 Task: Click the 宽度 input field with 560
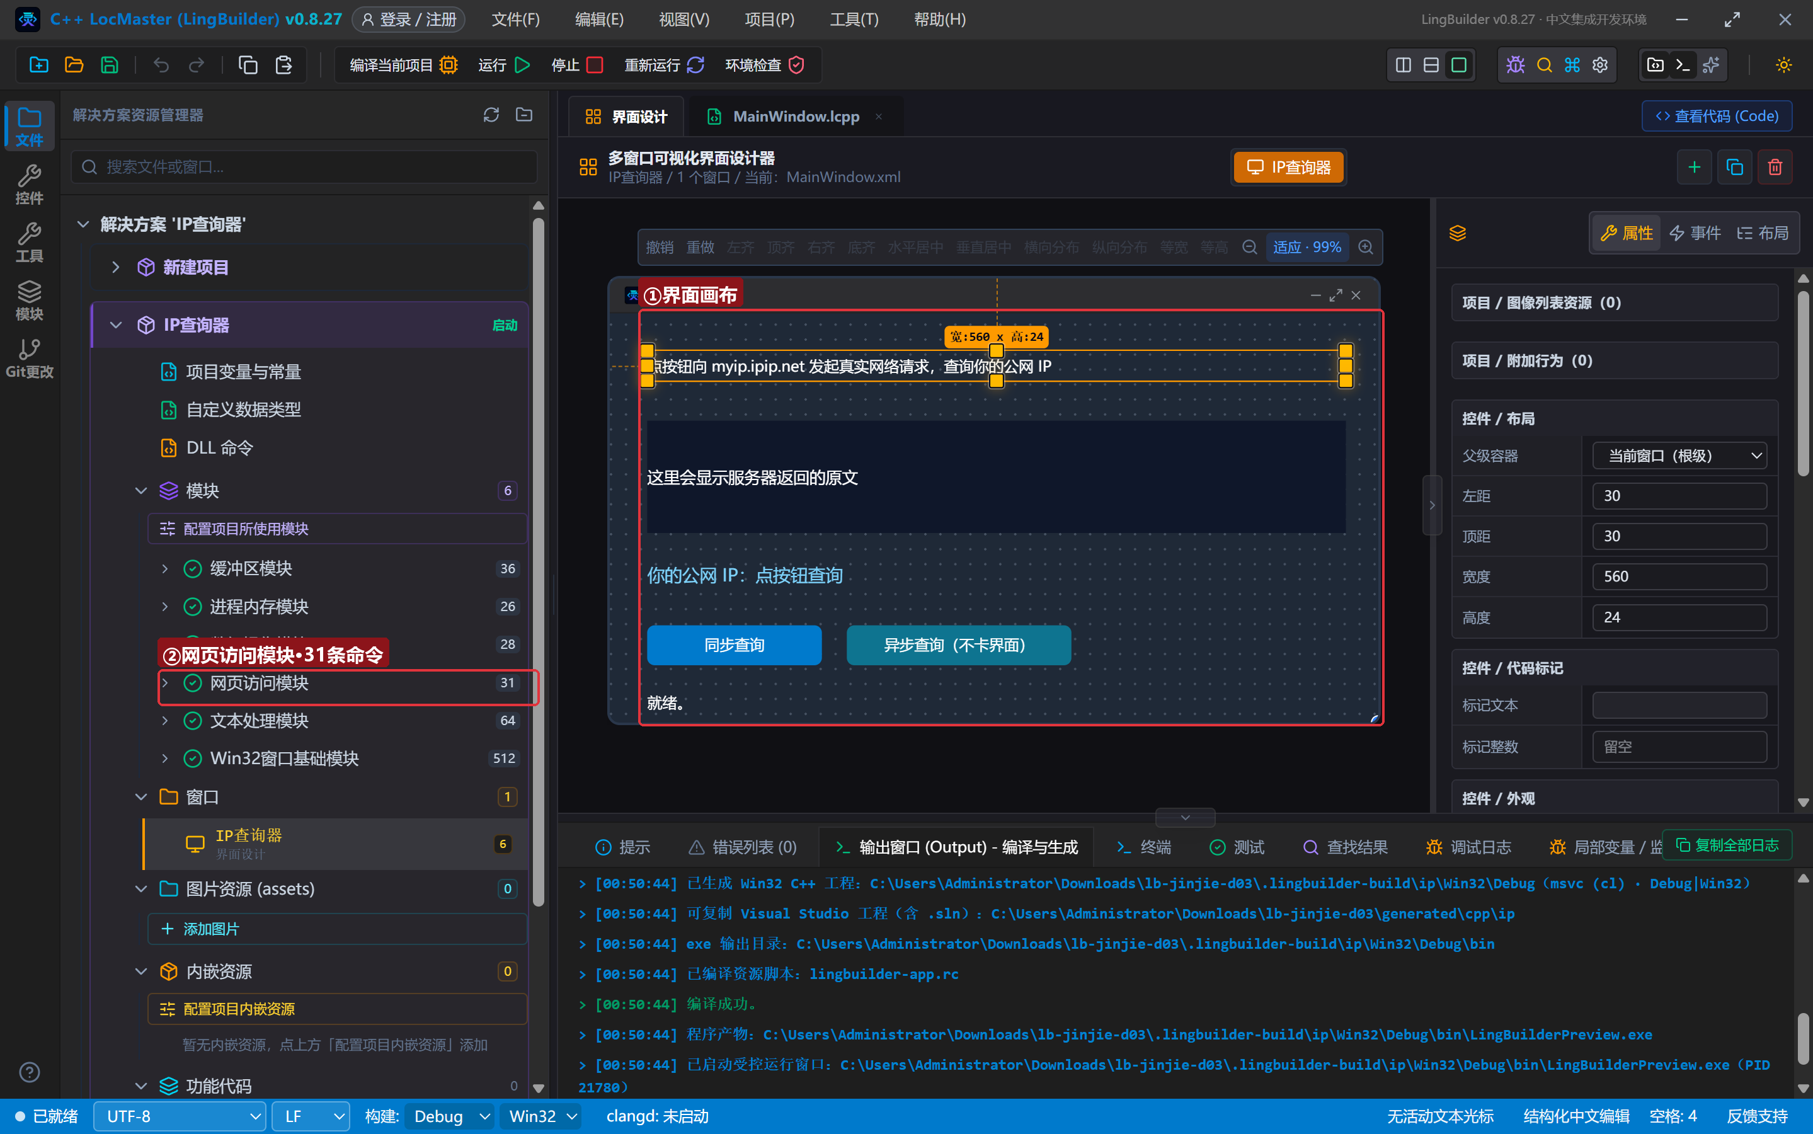point(1679,576)
